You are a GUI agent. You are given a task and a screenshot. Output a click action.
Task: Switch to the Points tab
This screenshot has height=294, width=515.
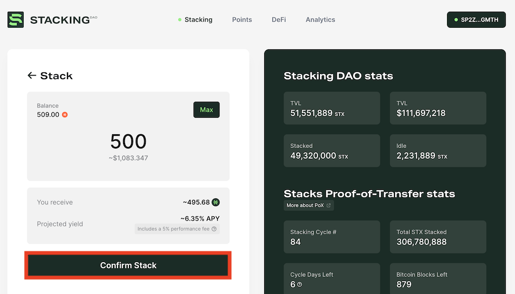pyautogui.click(x=242, y=20)
